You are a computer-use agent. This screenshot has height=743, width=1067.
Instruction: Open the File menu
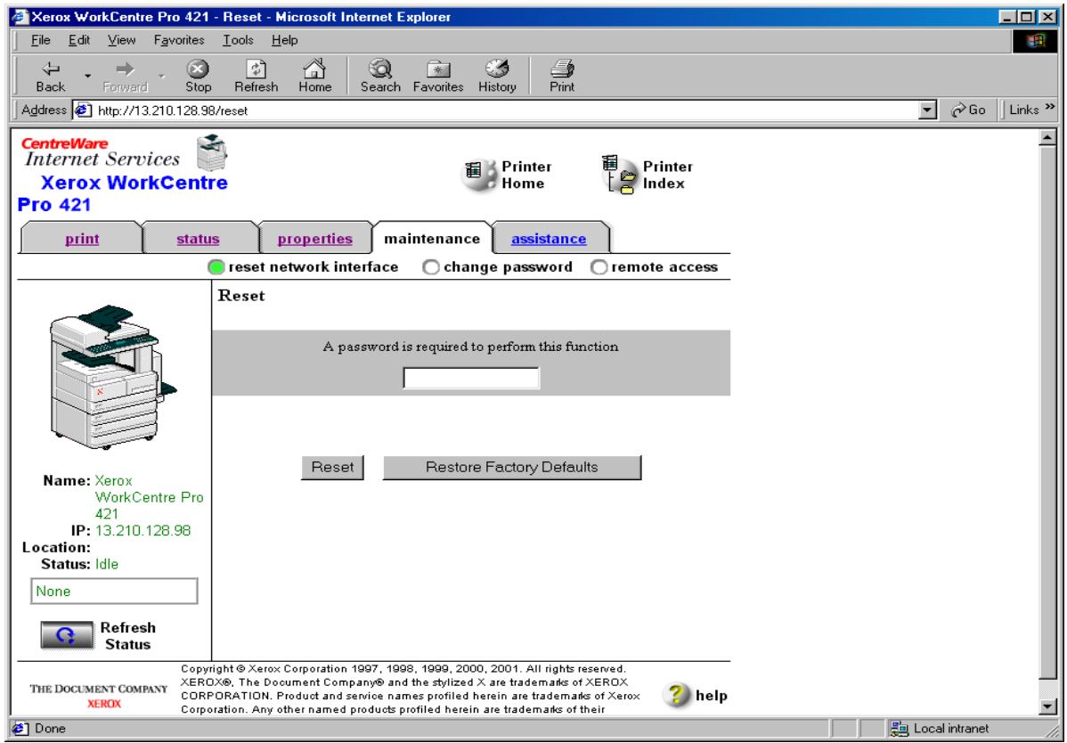pos(41,40)
